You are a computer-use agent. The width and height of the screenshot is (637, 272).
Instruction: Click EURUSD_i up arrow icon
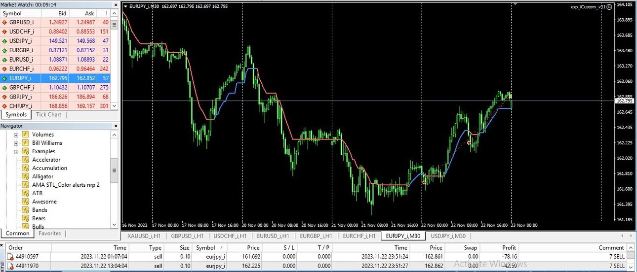4,60
